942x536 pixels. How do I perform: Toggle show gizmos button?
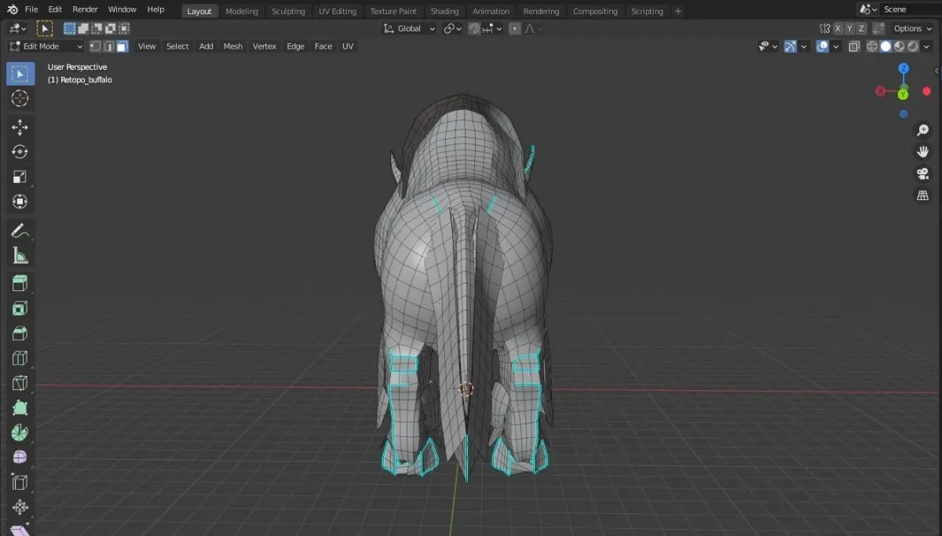coord(791,46)
